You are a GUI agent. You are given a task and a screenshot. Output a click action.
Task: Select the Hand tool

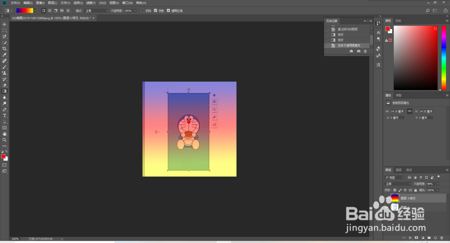tap(4, 134)
